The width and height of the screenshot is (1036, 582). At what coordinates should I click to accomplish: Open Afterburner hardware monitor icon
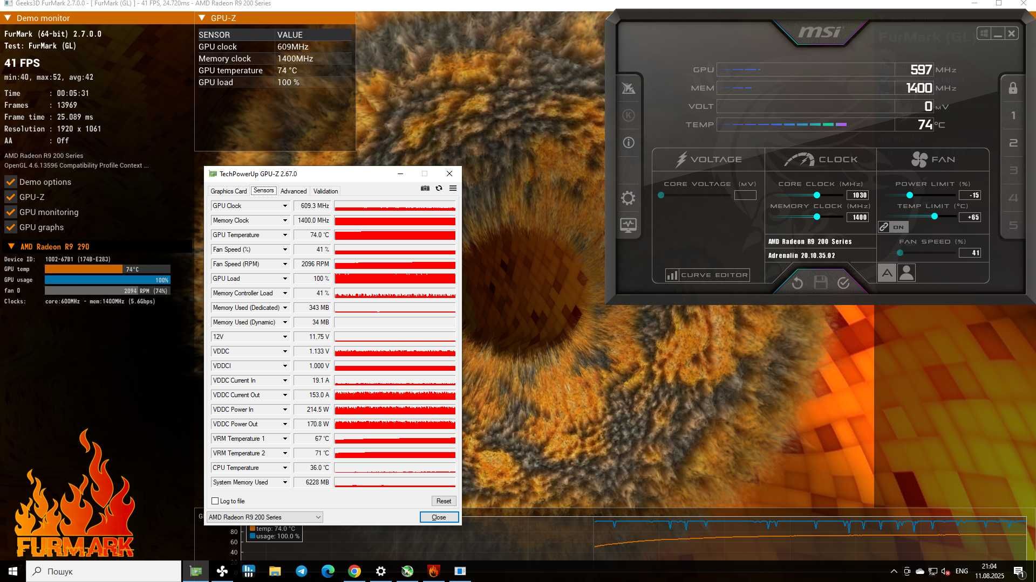pos(628,225)
